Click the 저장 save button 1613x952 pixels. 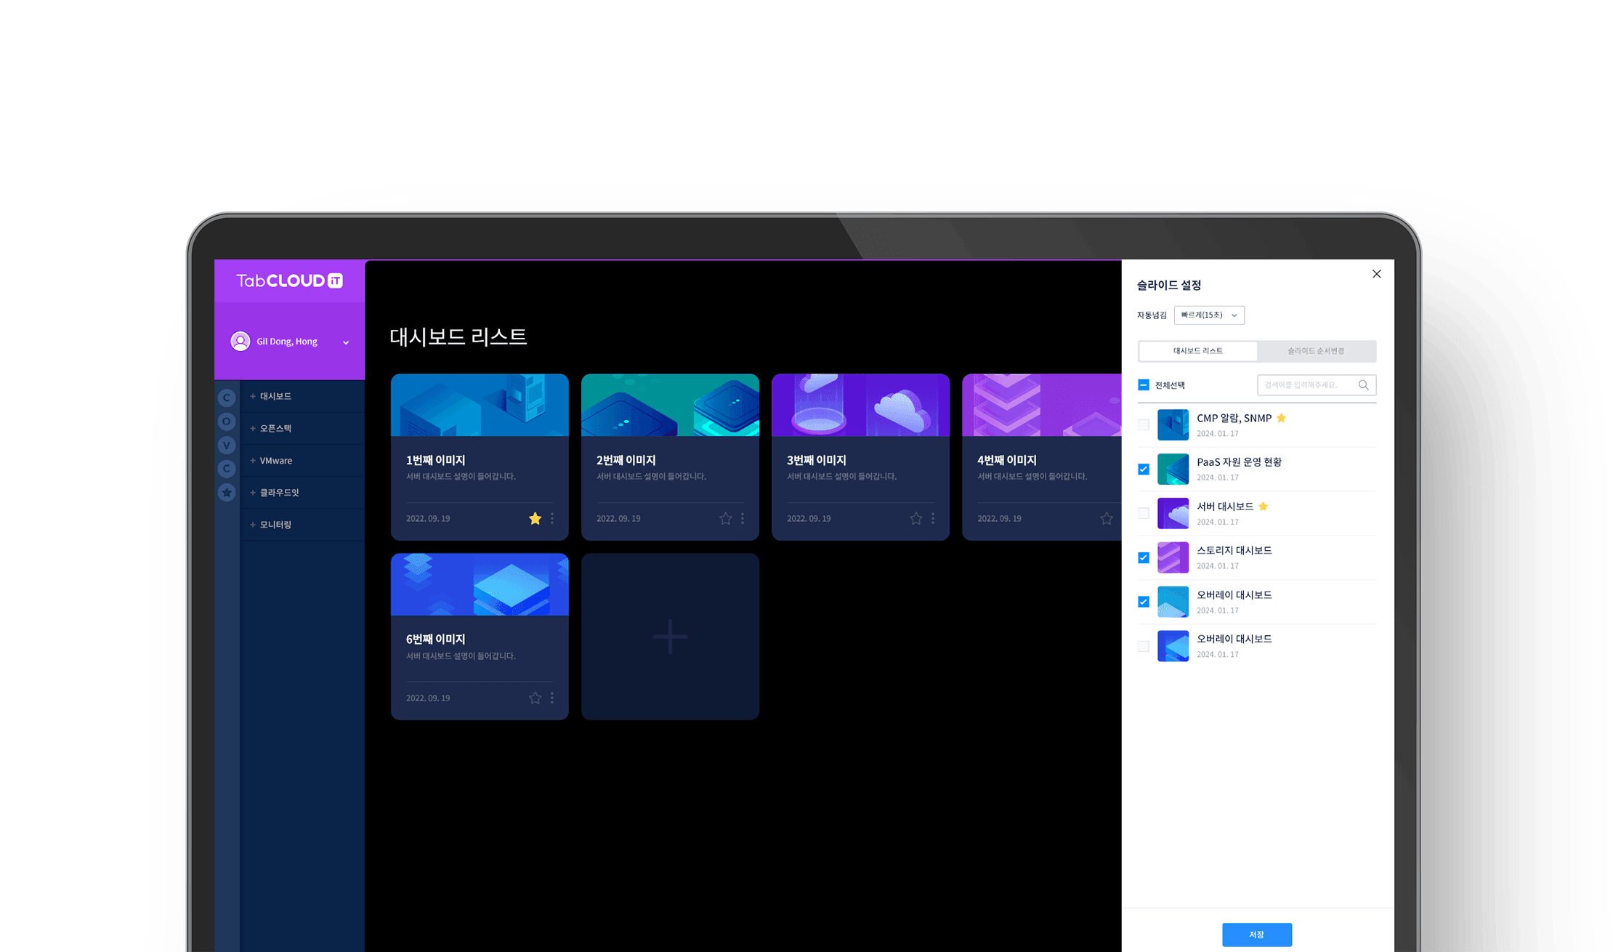pyautogui.click(x=1256, y=935)
